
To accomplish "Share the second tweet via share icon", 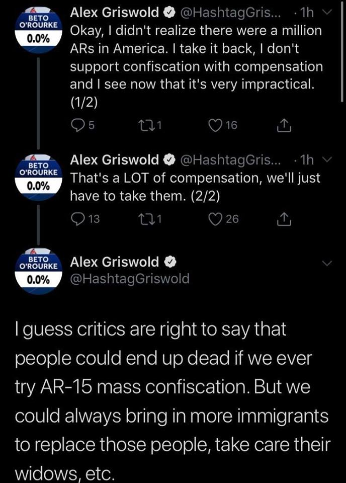I will coord(284,219).
